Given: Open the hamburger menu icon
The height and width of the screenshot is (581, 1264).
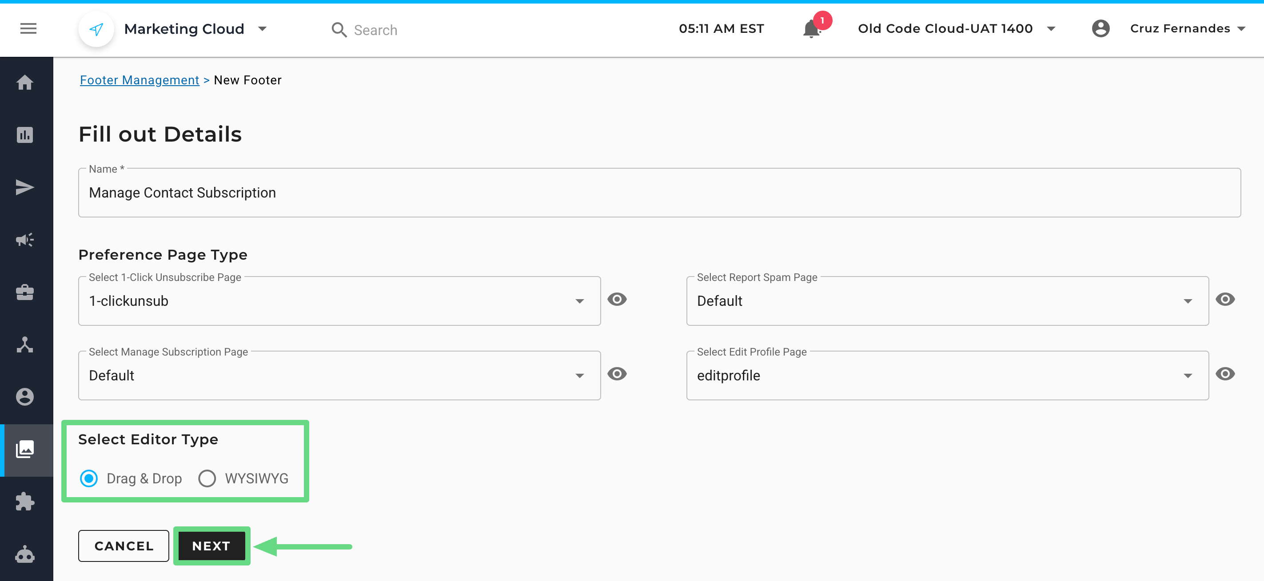Looking at the screenshot, I should tap(28, 29).
